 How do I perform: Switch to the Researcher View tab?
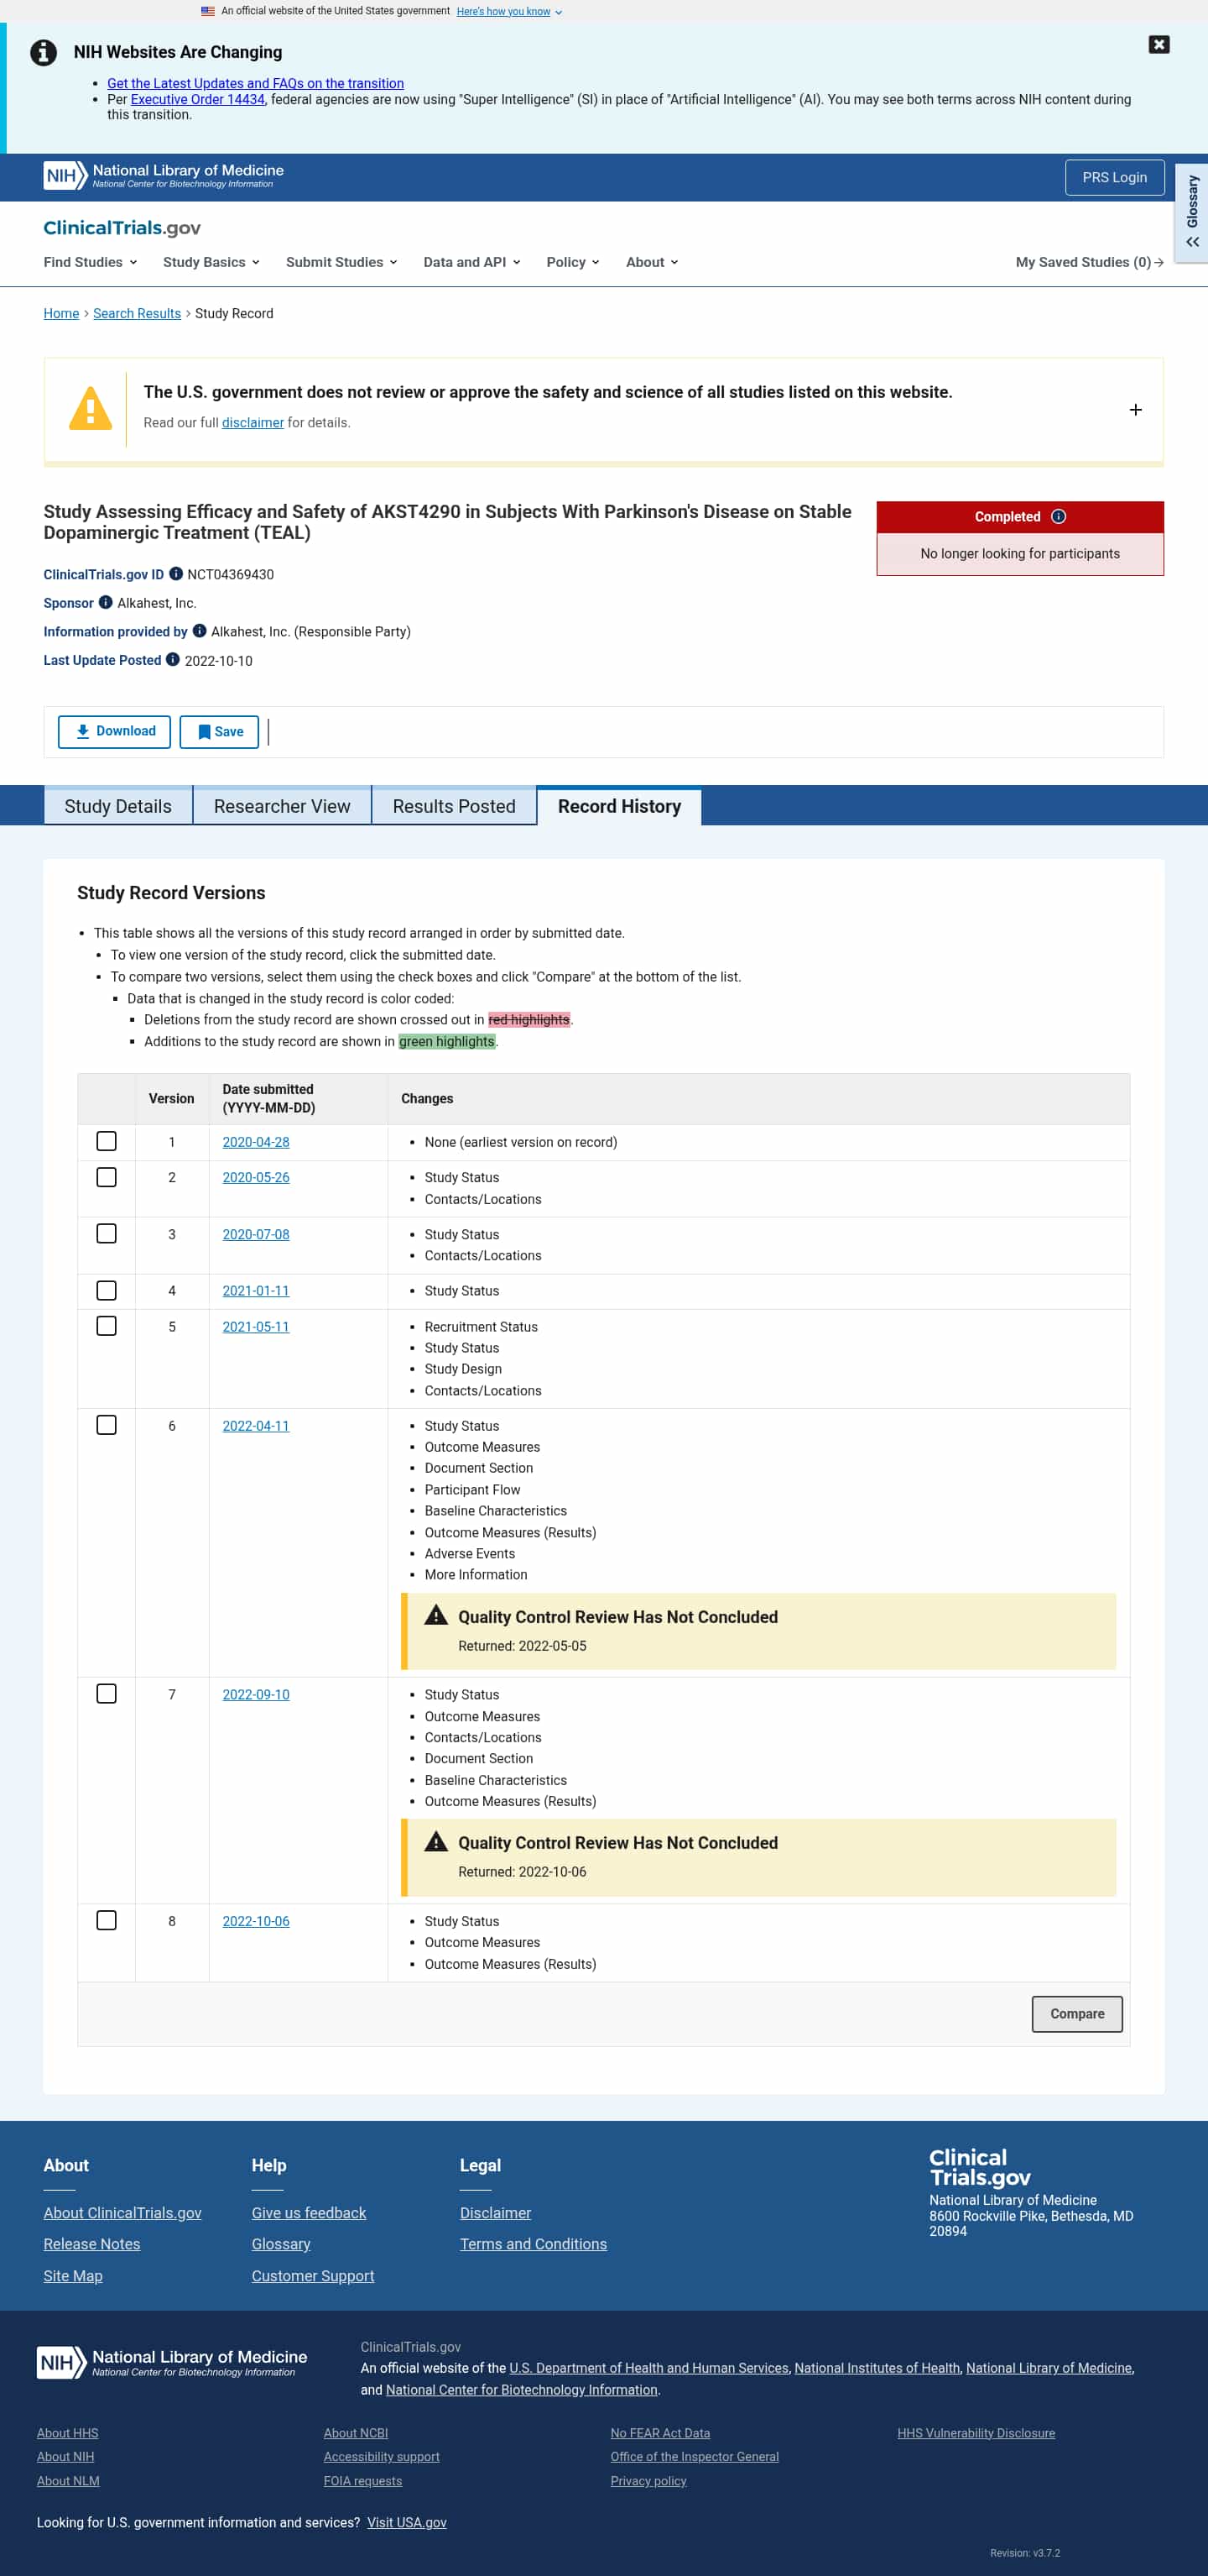coord(282,806)
